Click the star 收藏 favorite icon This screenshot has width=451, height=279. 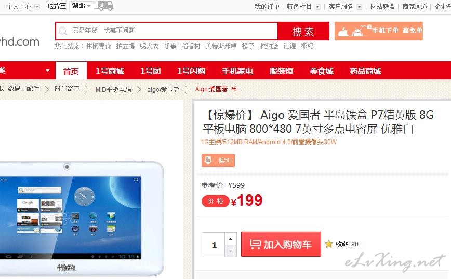(x=329, y=244)
